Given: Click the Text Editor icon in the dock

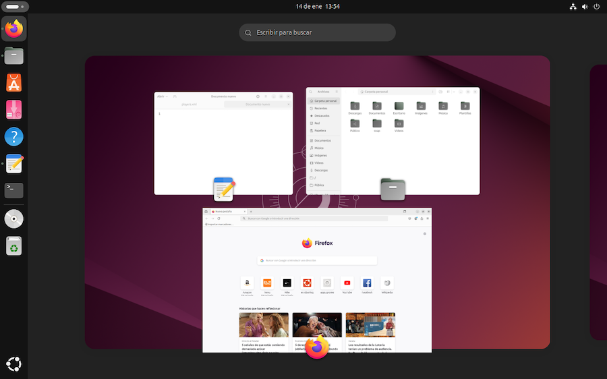Looking at the screenshot, I should 13,163.
